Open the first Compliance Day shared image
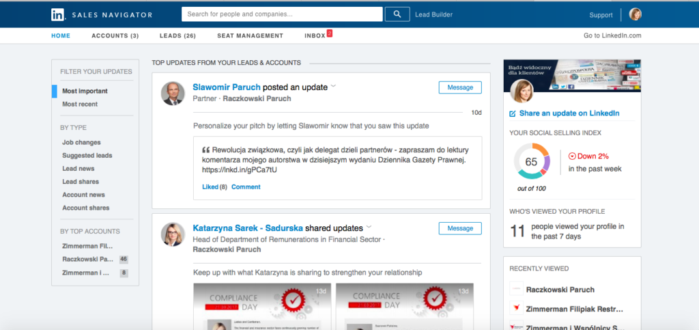Image resolution: width=699 pixels, height=330 pixels. pos(262,306)
